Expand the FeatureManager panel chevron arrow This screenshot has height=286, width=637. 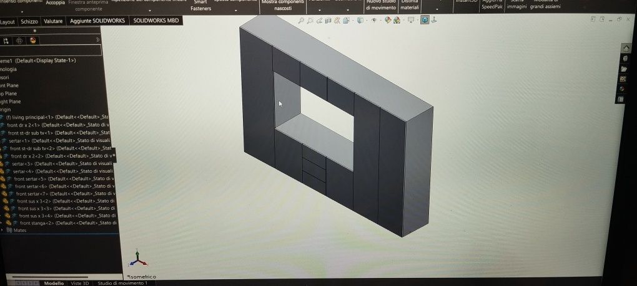point(97,40)
